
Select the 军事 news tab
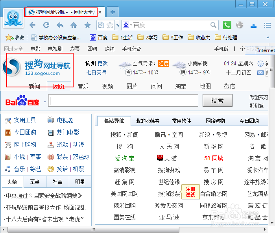(35, 182)
